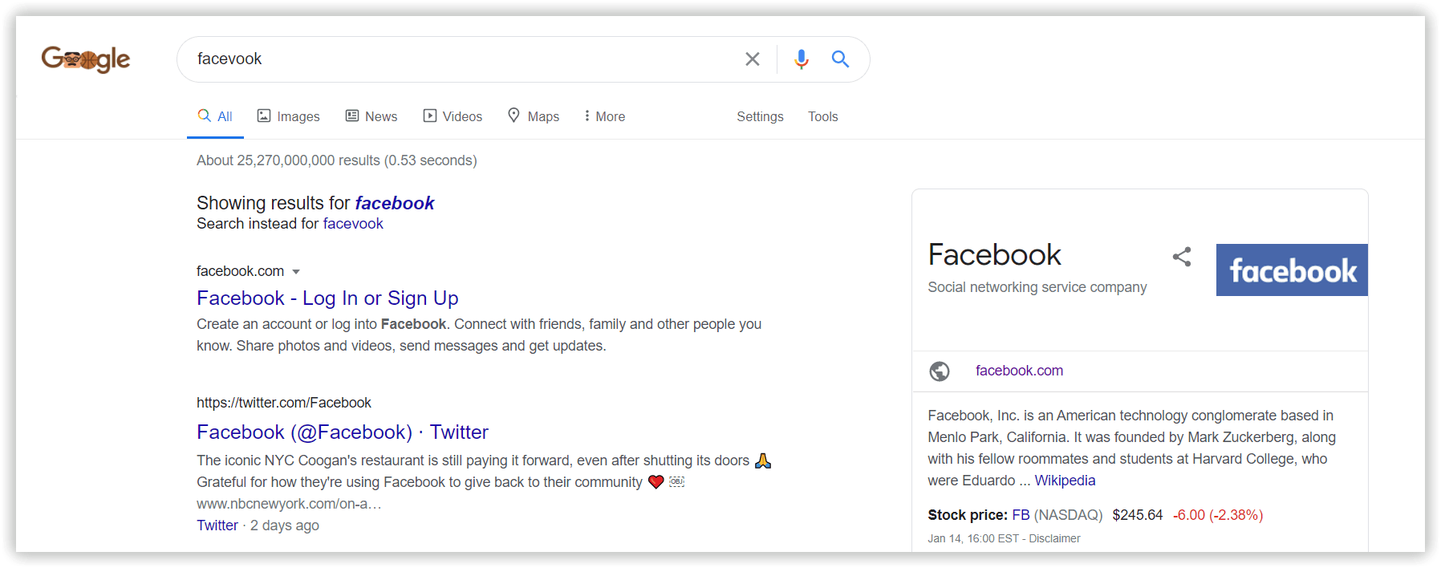
Task: Click the $245.64 stock price value
Action: 1137,515
